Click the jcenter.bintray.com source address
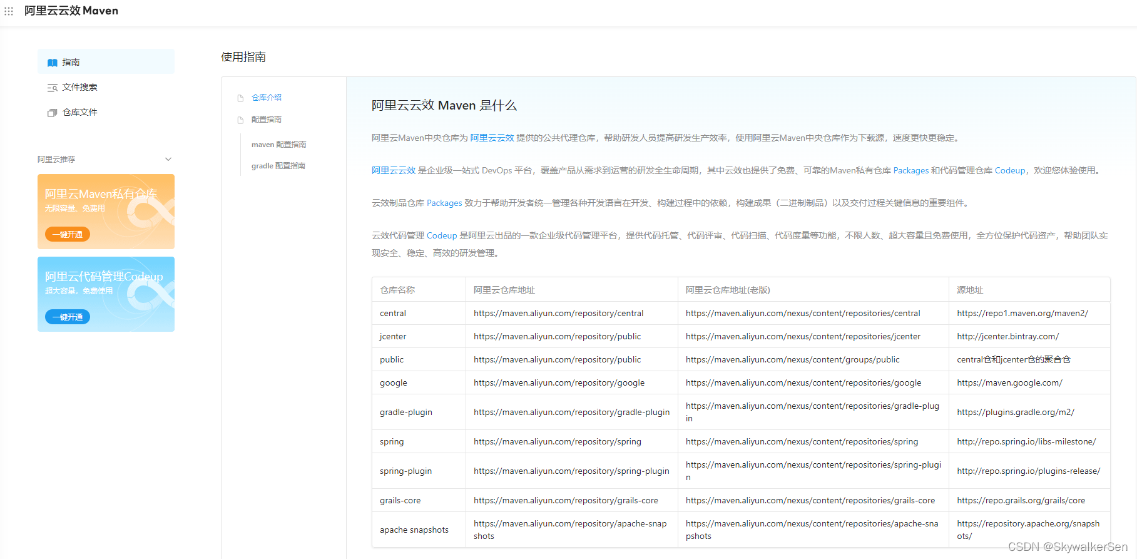Image resolution: width=1137 pixels, height=559 pixels. pos(1008,336)
